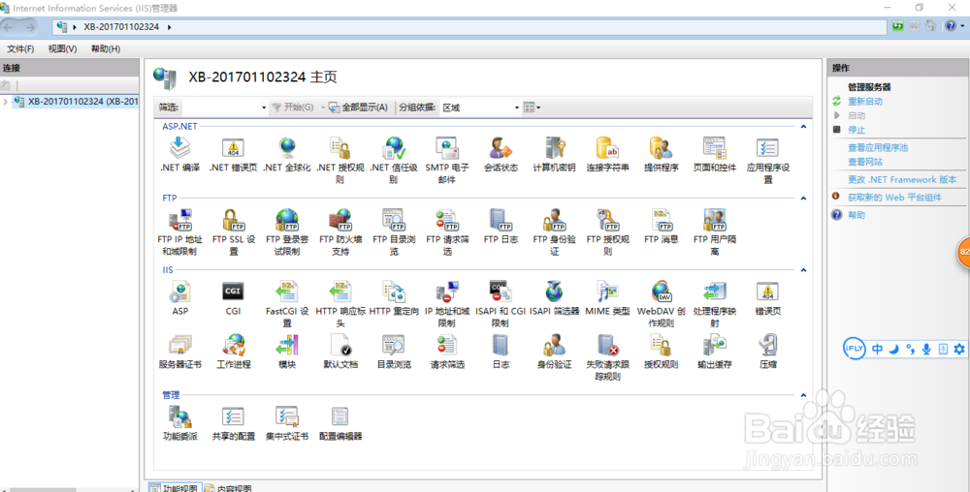970x492 pixels.
Task: Open the 帮助(H) menu
Action: coord(106,48)
